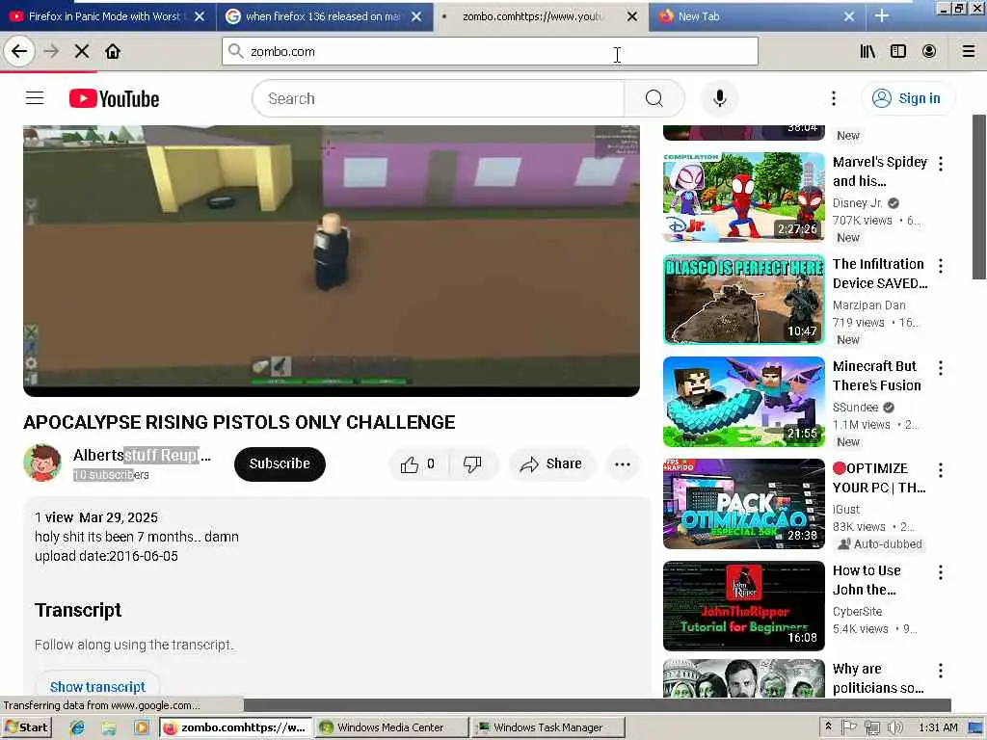Screen dimensions: 987x740
Task: Open Firefox home page icon
Action: pos(113,52)
